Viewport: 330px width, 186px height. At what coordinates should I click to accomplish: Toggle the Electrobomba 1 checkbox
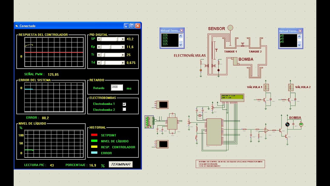point(124,104)
